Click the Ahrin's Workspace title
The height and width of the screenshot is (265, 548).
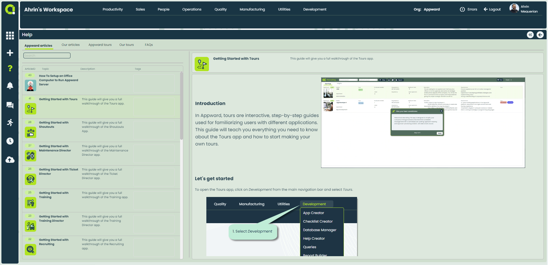pyautogui.click(x=49, y=9)
